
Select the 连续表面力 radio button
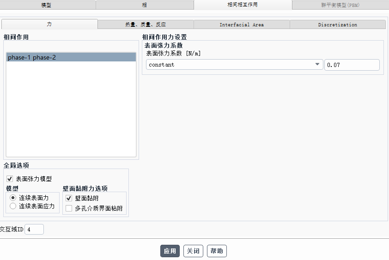(13, 197)
